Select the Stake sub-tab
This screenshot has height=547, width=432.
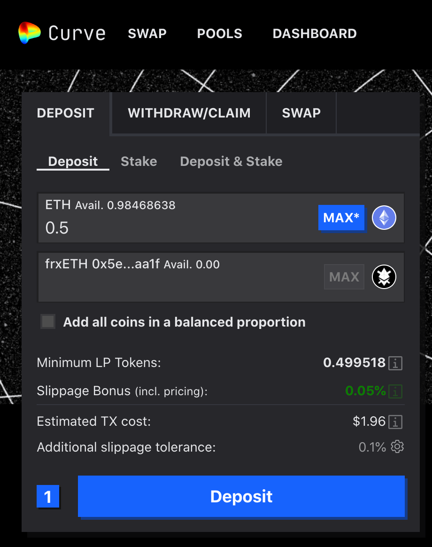click(139, 162)
